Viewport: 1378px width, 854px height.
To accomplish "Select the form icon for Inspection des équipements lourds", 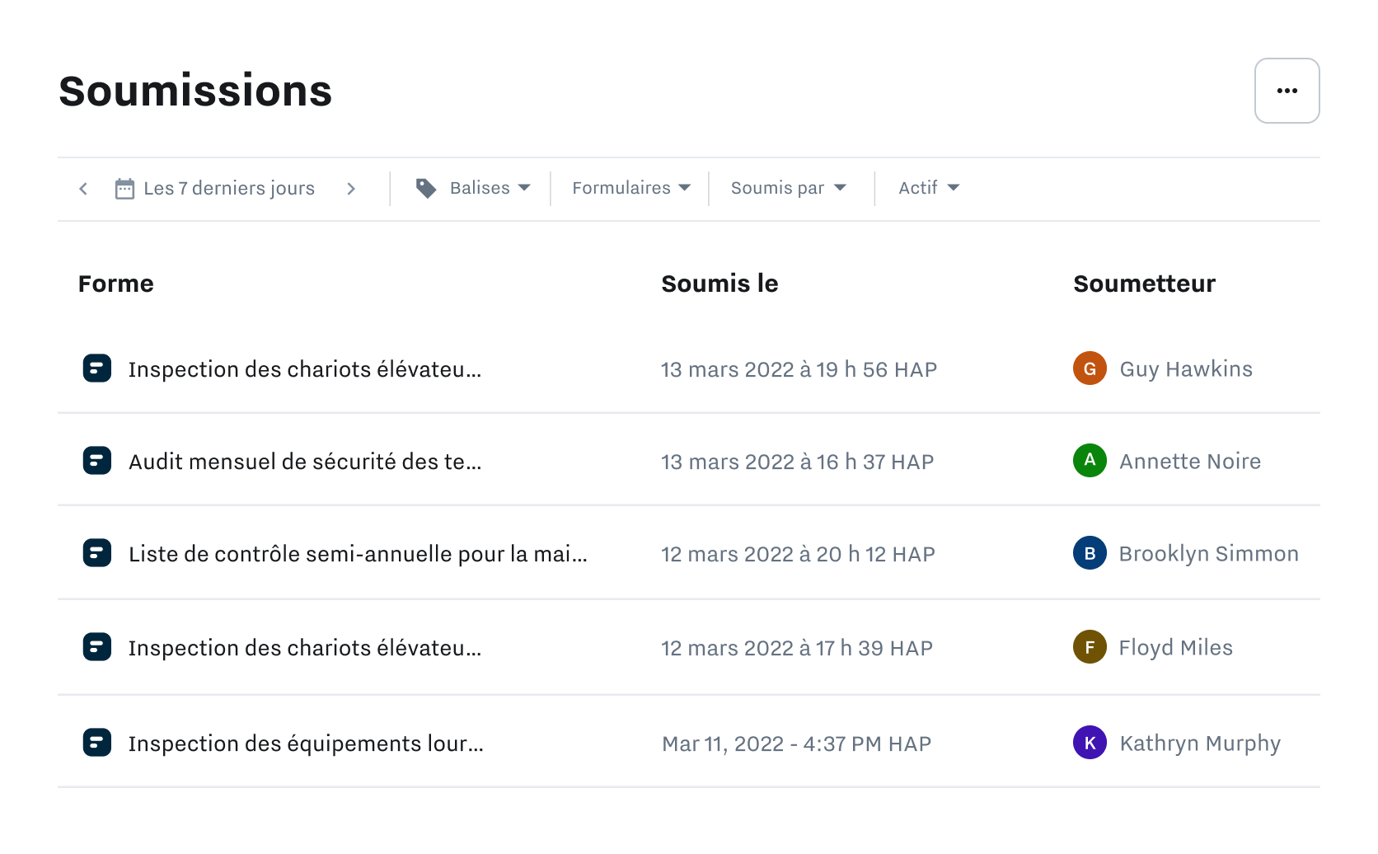I will coord(97,742).
